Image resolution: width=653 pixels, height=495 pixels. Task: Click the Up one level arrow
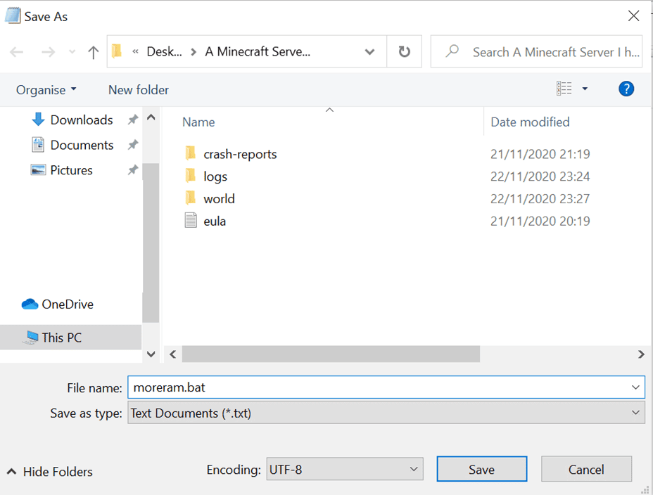tap(93, 52)
